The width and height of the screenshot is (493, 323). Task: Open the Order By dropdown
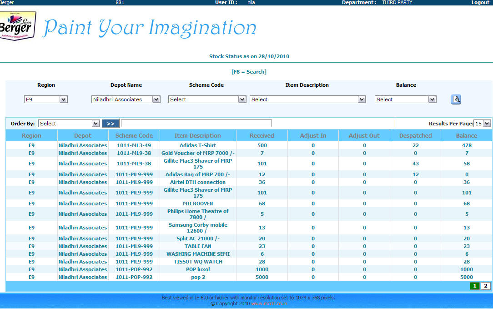tap(69, 124)
